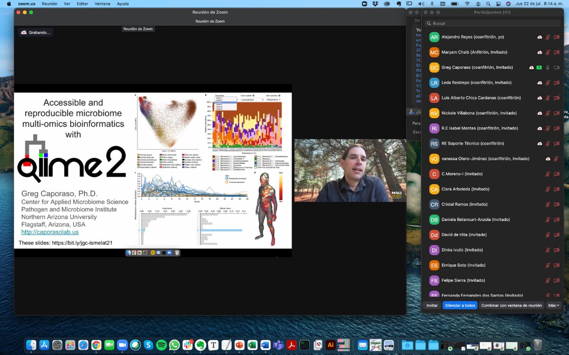Open Slack from the dock
This screenshot has height=355, width=569.
187,345
